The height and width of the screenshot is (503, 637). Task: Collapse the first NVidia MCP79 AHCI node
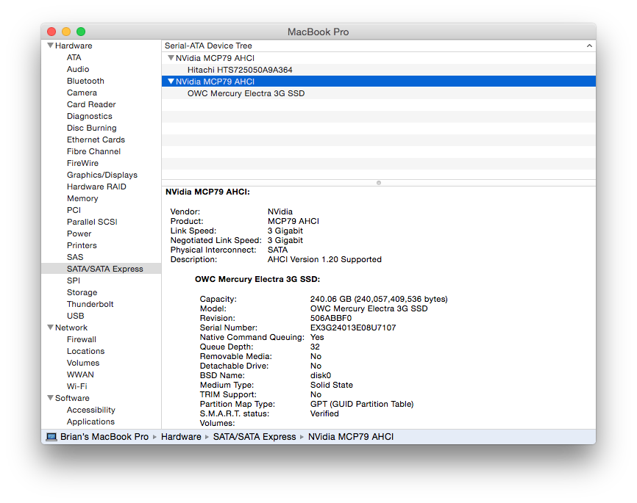(171, 58)
